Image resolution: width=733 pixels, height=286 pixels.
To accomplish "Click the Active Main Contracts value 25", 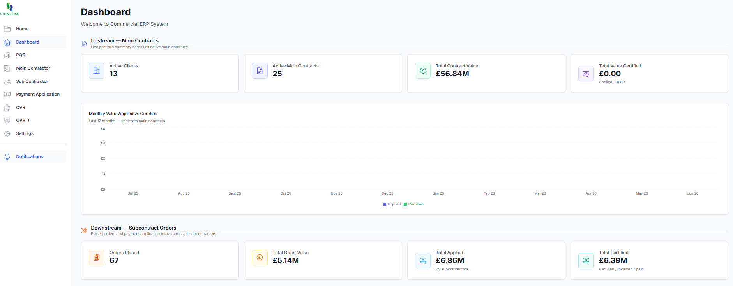I will [277, 74].
